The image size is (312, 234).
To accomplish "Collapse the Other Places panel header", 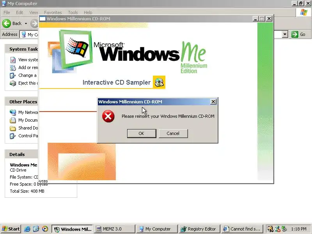I will coord(22,102).
